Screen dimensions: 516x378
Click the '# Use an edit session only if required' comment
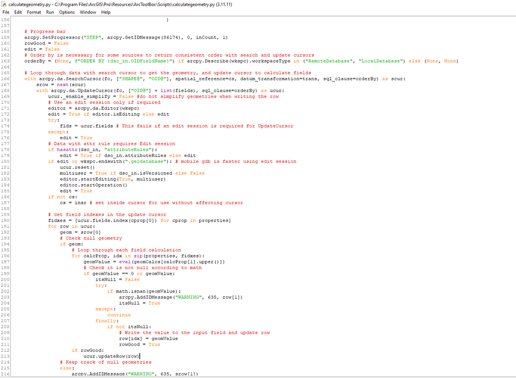(104, 103)
